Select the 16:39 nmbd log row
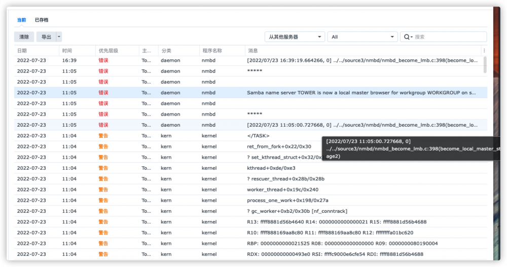This screenshot has height=267, width=507. point(250,60)
